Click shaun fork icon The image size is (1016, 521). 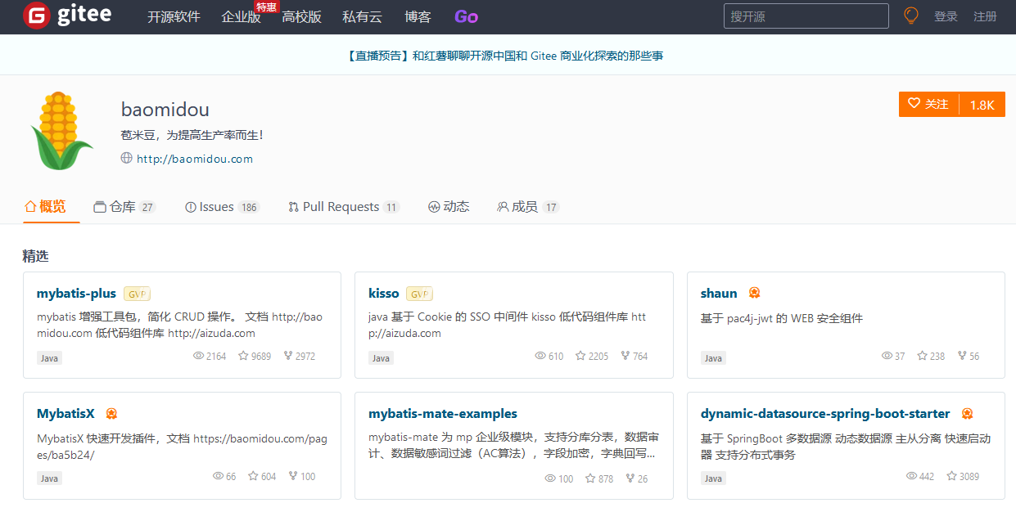pyautogui.click(x=961, y=356)
